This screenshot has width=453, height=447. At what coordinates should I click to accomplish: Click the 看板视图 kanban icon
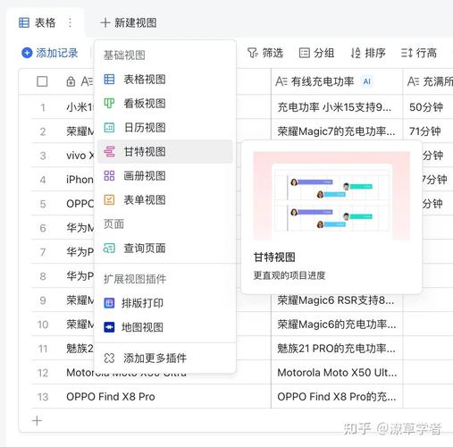[109, 104]
